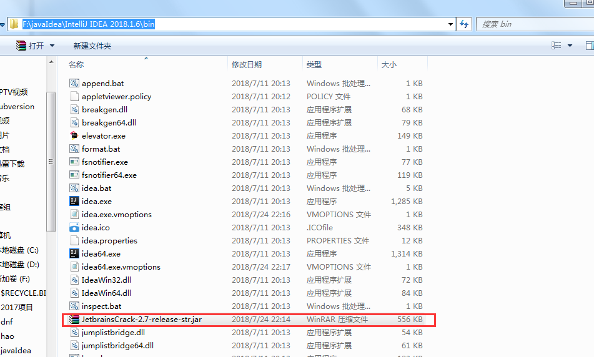Click the idea.properties file icon

[74, 240]
